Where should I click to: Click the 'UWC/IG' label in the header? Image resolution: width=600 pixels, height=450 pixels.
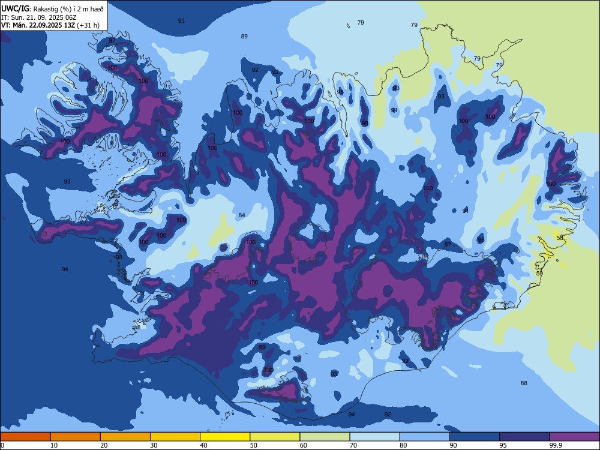coord(15,9)
